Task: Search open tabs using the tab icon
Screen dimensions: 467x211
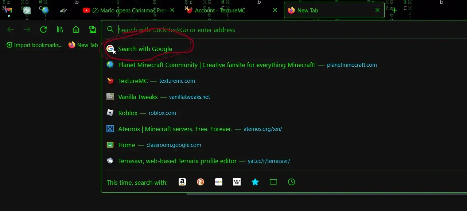Action: click(273, 182)
